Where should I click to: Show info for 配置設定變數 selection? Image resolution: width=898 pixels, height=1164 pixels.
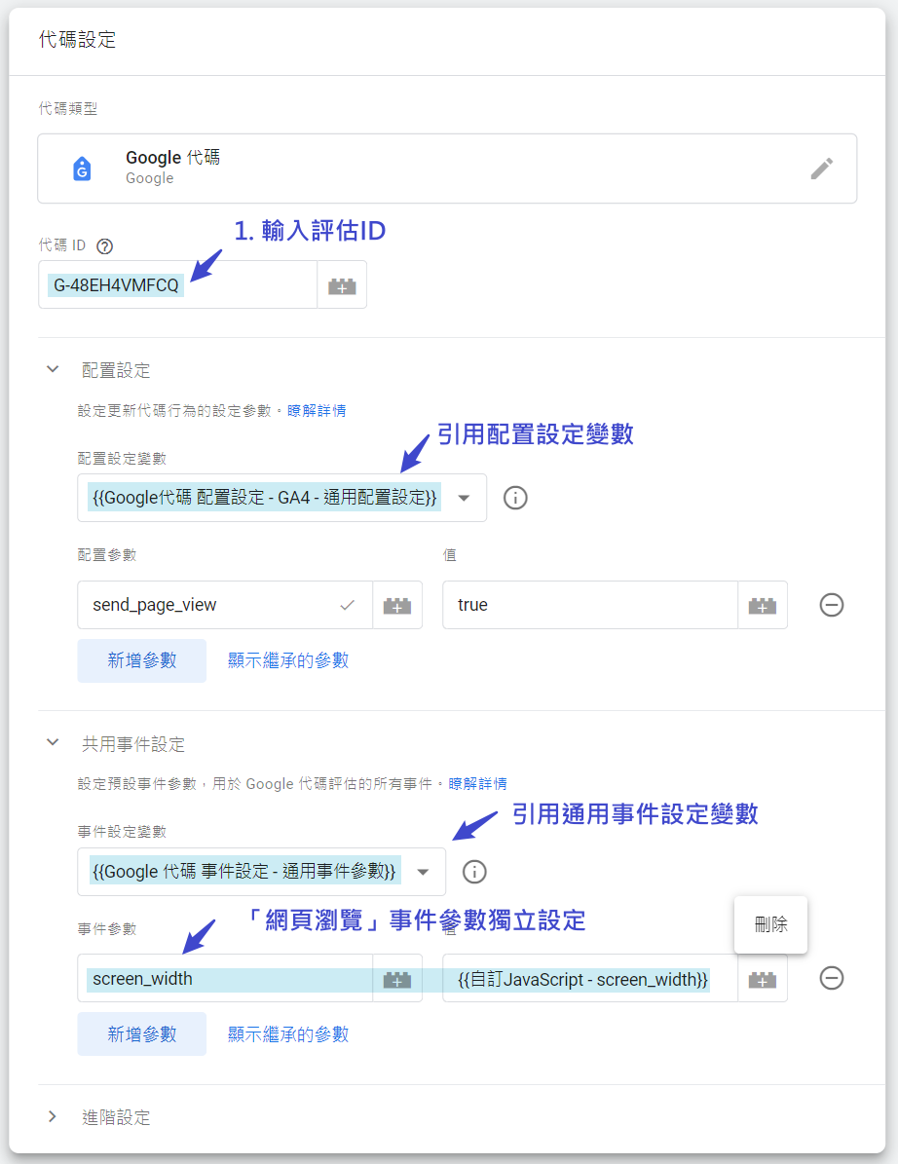click(x=515, y=498)
